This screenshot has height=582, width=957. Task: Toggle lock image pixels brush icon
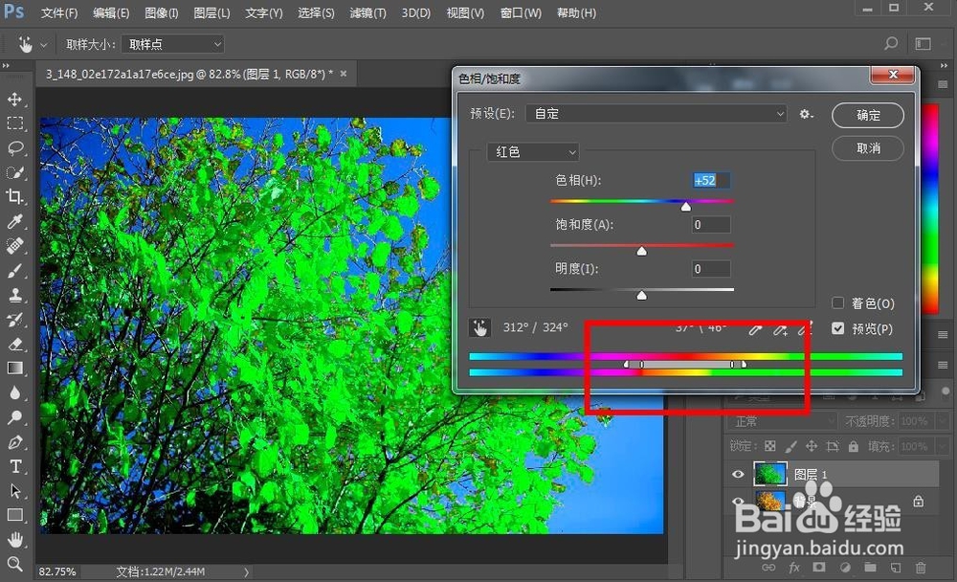point(791,446)
